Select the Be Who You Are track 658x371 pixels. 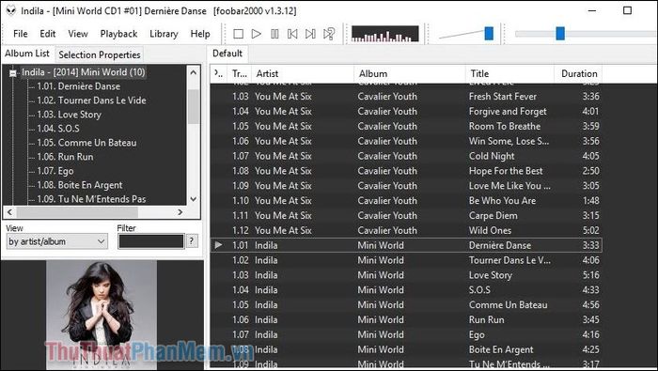point(406,201)
